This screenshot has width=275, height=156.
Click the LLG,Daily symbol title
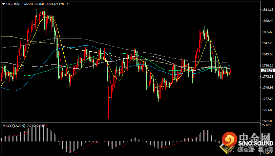pos(13,4)
